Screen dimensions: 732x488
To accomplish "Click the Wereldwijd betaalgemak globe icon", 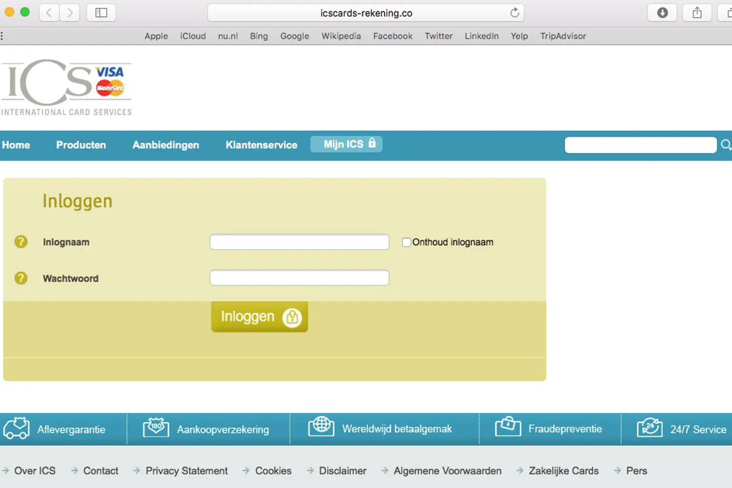I will (321, 426).
